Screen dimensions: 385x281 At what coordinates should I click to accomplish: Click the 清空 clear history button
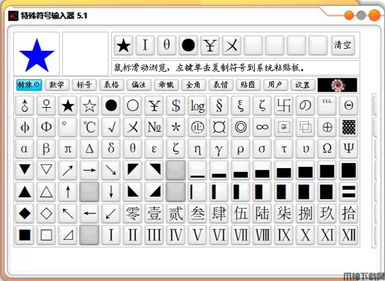343,45
